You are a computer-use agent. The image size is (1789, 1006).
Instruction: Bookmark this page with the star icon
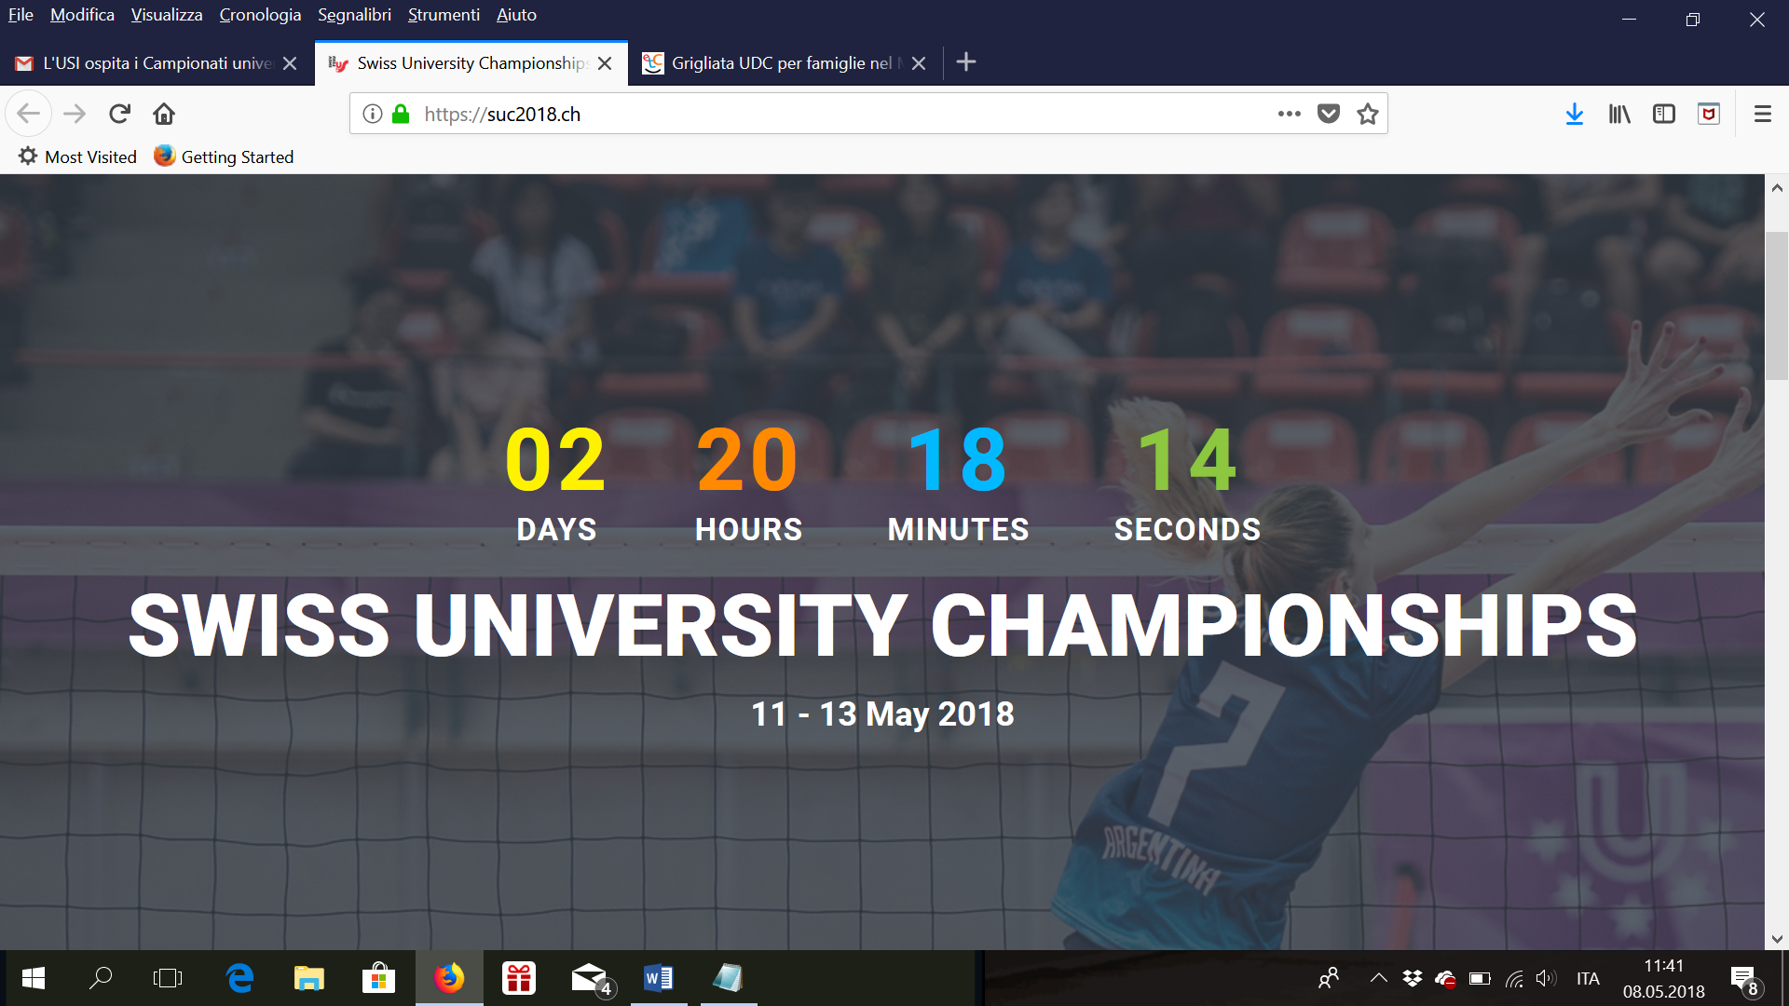[x=1368, y=114]
